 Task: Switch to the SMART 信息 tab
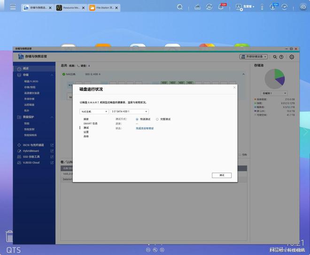(91, 124)
